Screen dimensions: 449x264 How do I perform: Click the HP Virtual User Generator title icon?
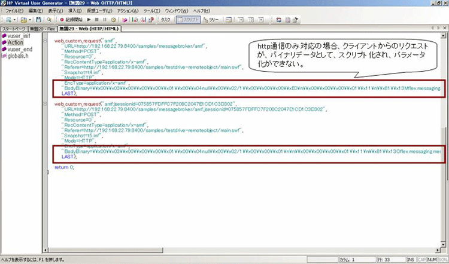[x=3, y=3]
